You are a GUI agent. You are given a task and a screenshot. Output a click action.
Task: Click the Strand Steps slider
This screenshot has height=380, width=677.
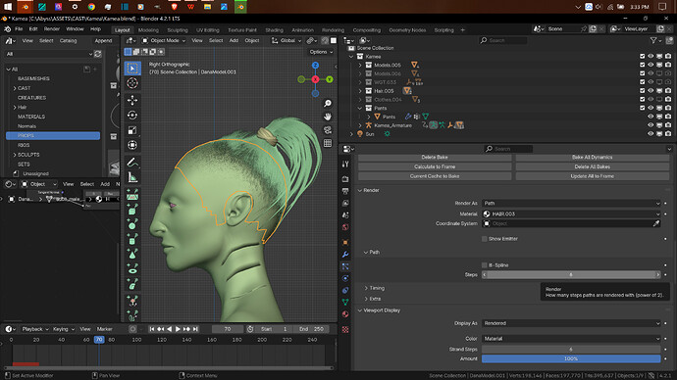[571, 349]
